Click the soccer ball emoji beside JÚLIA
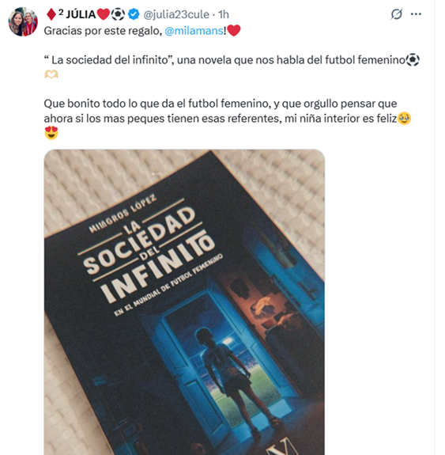The image size is (445, 455). pos(118,14)
